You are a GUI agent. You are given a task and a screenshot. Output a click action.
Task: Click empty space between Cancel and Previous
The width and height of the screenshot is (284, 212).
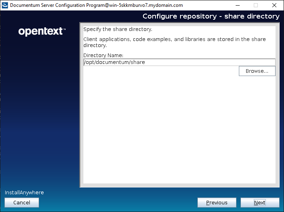[x=117, y=203]
